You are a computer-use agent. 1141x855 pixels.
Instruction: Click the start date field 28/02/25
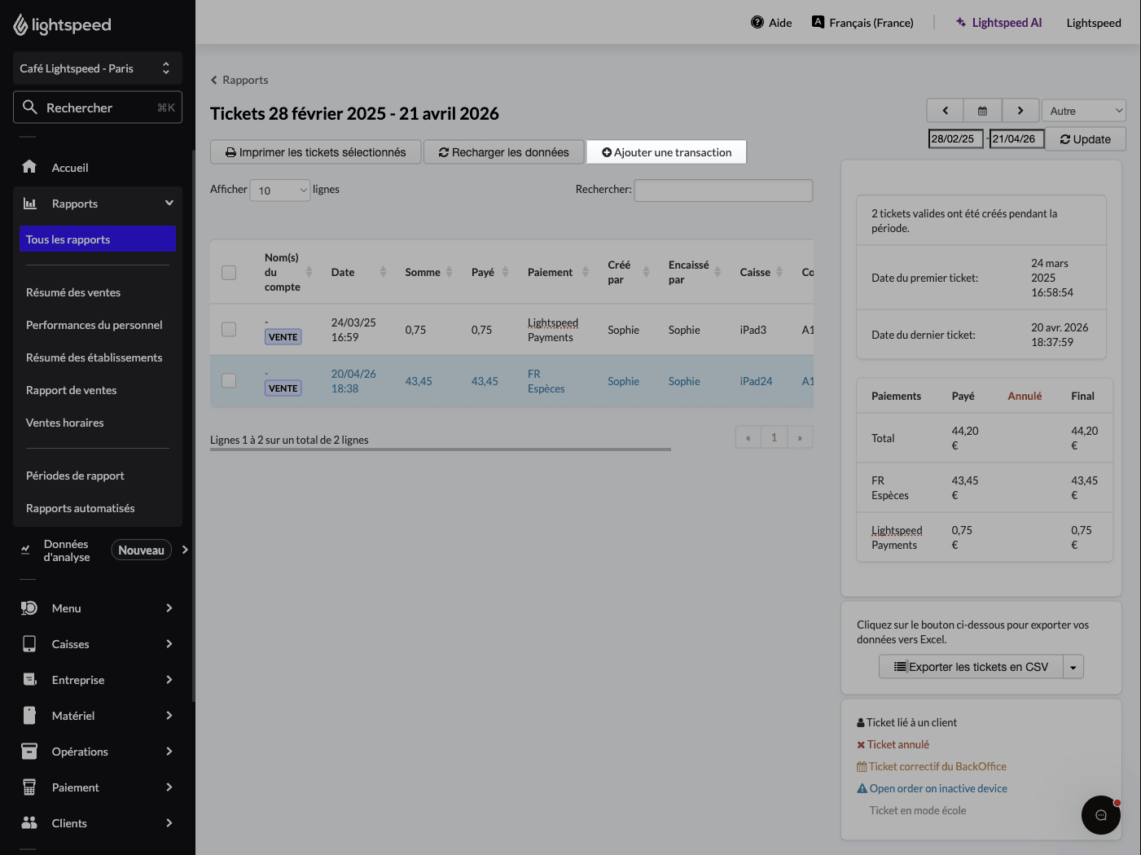[x=956, y=139]
